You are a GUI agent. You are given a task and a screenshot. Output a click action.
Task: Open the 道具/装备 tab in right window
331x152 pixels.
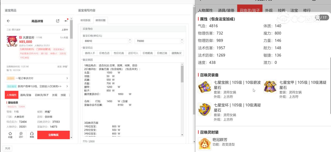(x=226, y=10)
